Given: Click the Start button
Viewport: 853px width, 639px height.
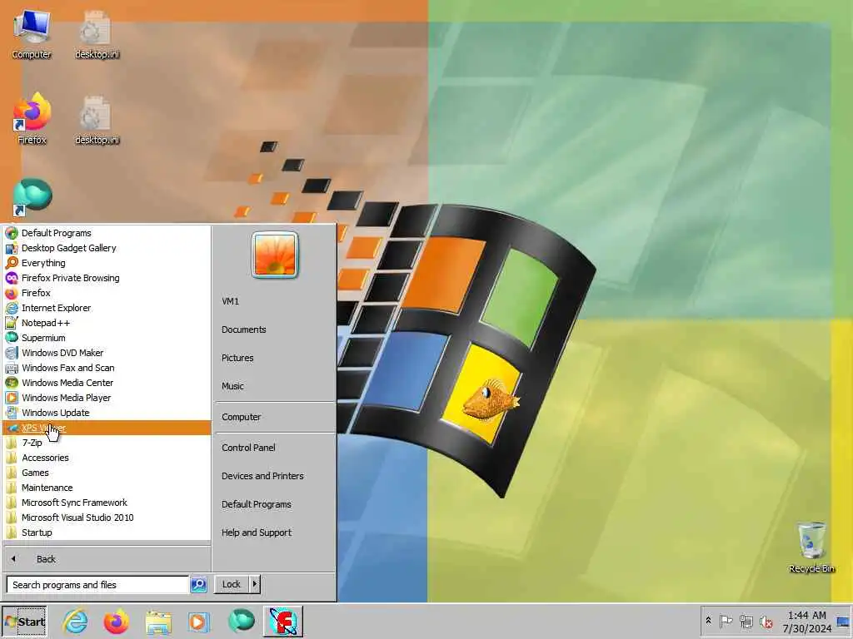Looking at the screenshot, I should 24,622.
